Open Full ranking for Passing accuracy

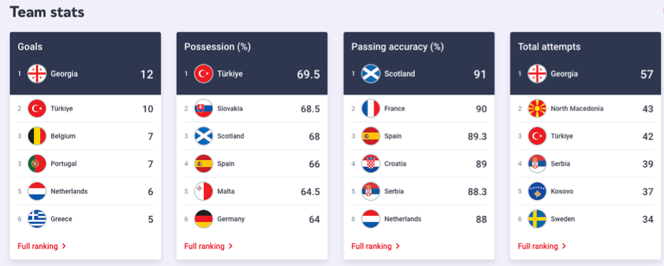[x=376, y=246]
